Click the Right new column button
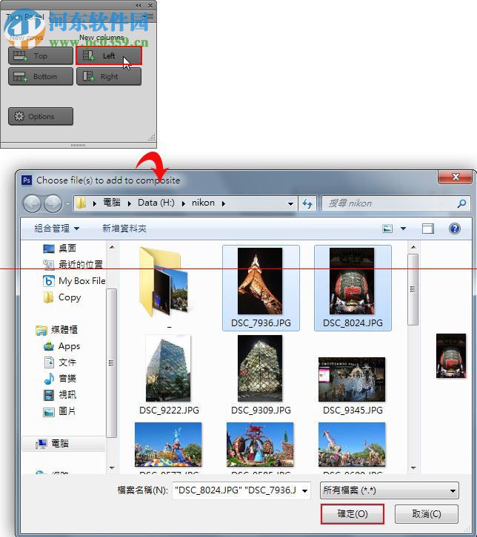 click(x=109, y=76)
